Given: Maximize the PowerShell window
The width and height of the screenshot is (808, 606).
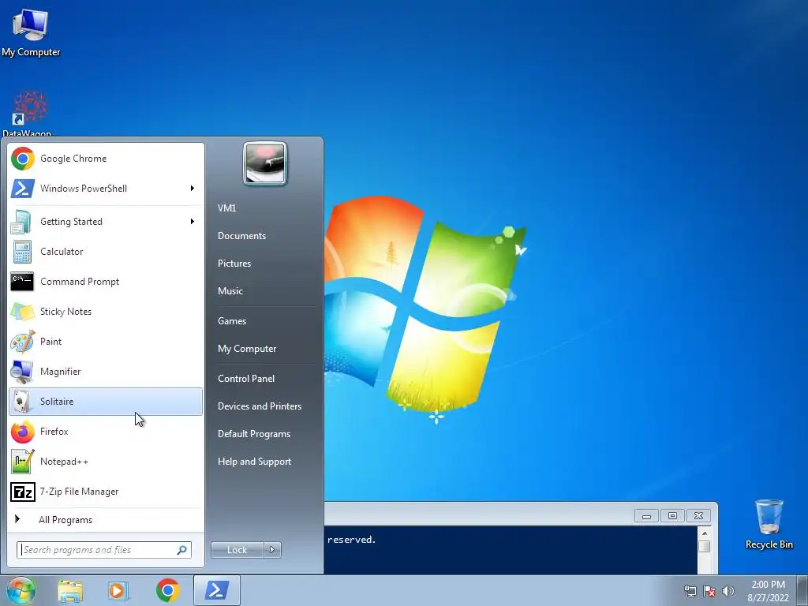Looking at the screenshot, I should pyautogui.click(x=672, y=516).
